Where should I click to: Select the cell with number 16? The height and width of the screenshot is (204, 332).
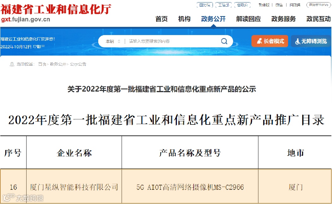[x=13, y=187]
